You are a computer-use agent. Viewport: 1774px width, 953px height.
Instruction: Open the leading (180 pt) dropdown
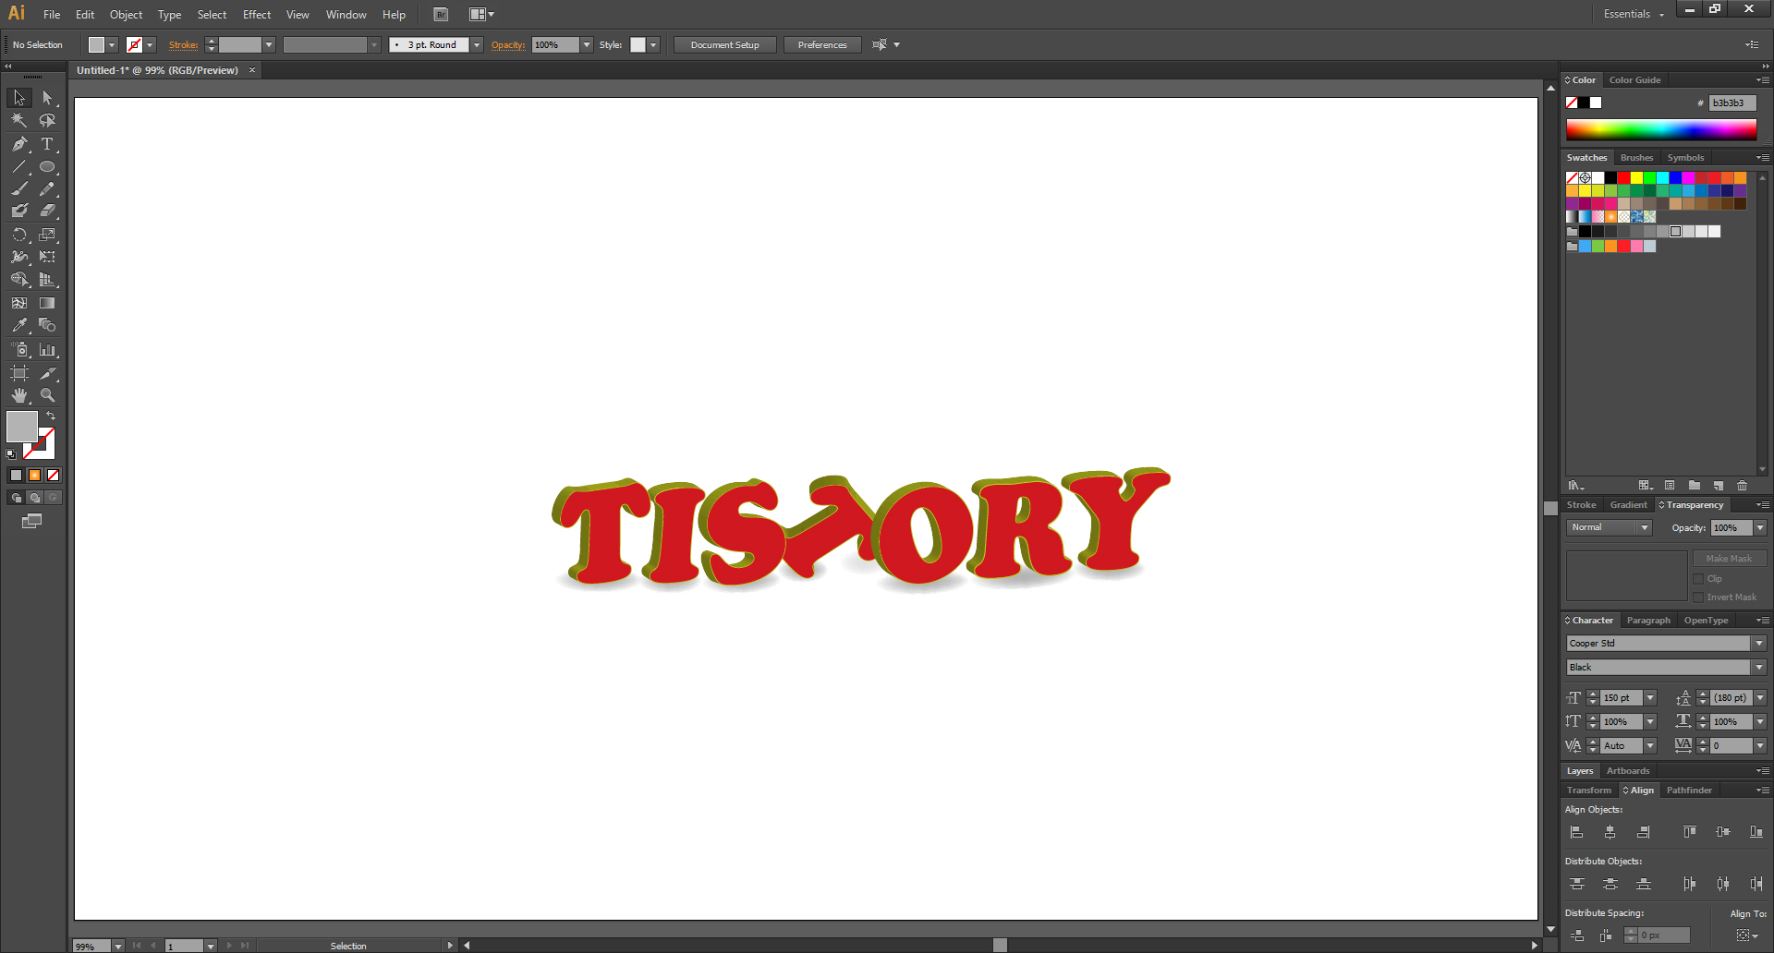tap(1760, 698)
